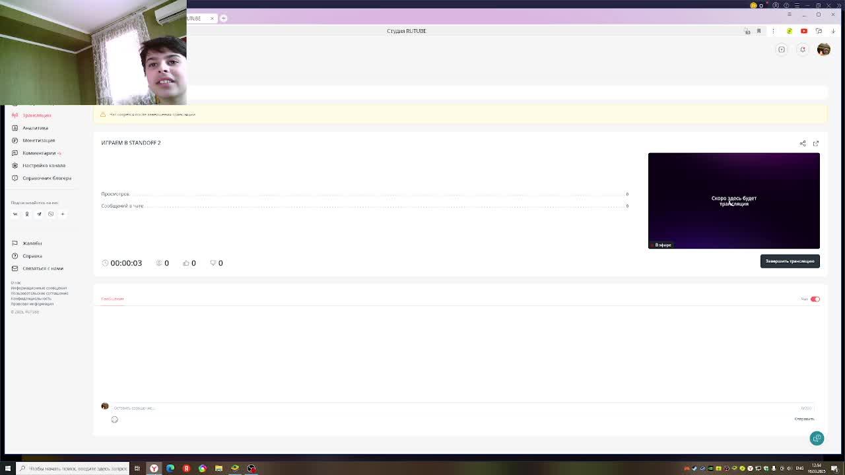Click the red YouTube extension icon
The width and height of the screenshot is (845, 475).
804,31
